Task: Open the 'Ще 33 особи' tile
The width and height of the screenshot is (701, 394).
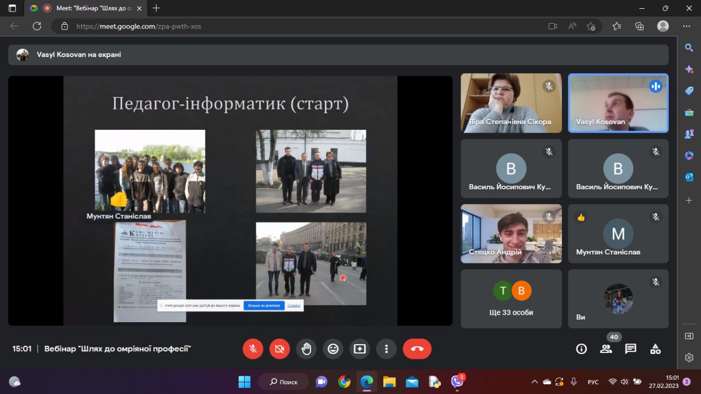Action: point(511,299)
